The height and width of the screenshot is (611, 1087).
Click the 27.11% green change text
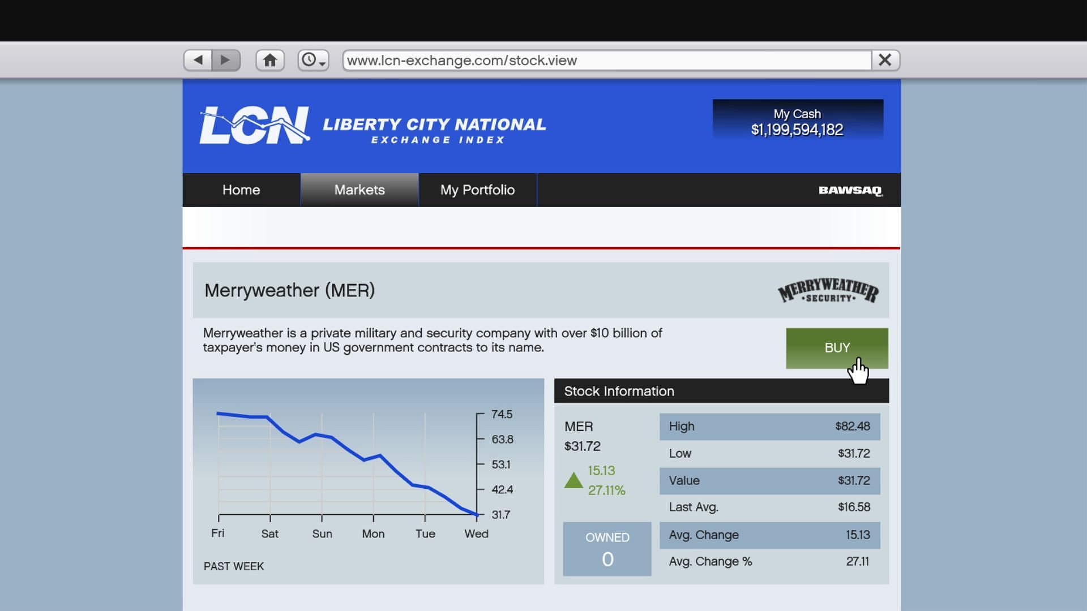tap(606, 490)
